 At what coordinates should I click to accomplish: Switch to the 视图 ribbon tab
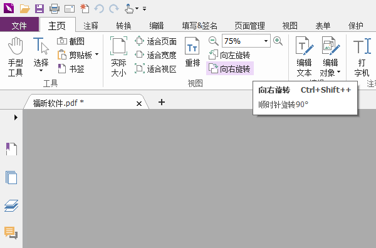[x=290, y=26]
